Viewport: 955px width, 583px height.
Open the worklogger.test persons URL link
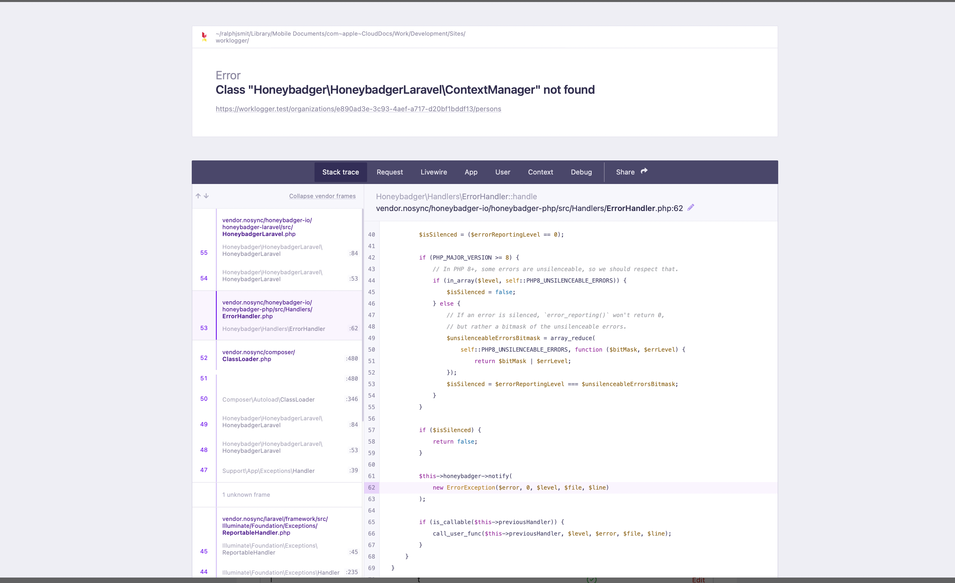[358, 109]
